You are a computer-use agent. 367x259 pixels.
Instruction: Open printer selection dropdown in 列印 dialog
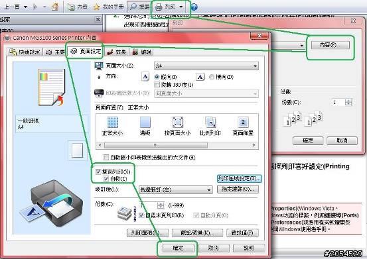point(302,45)
